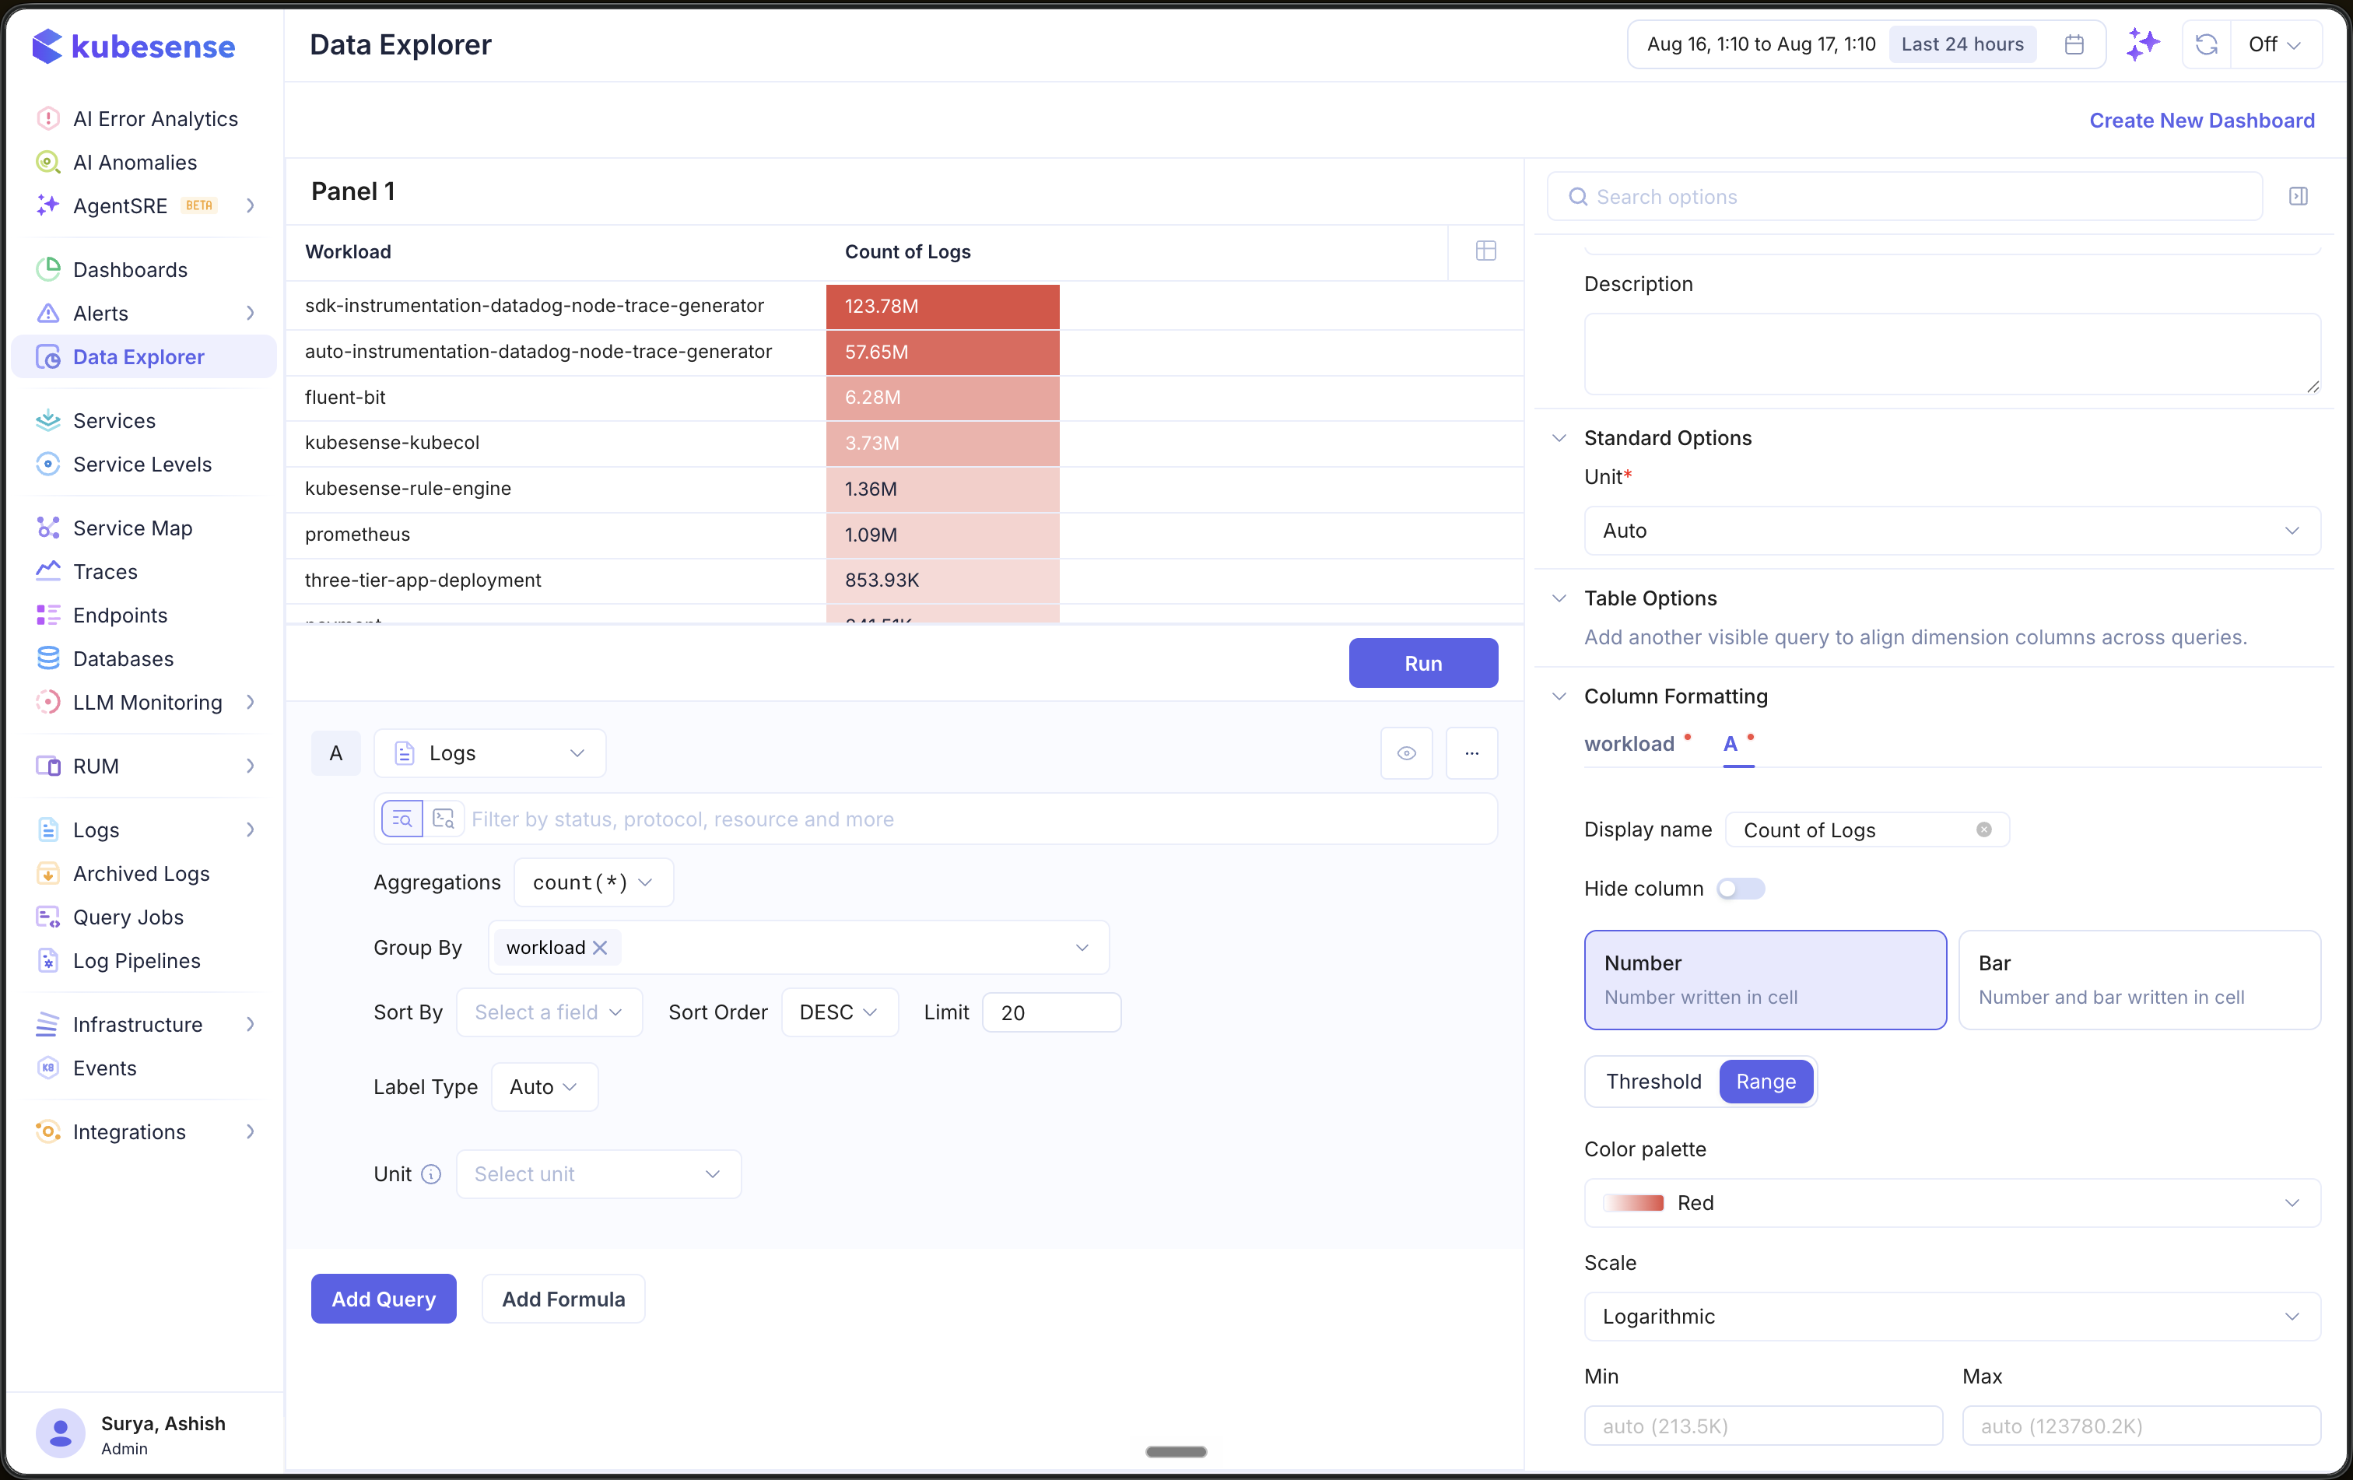2353x1480 pixels.
Task: Click the kubesense logo
Action: 134,46
